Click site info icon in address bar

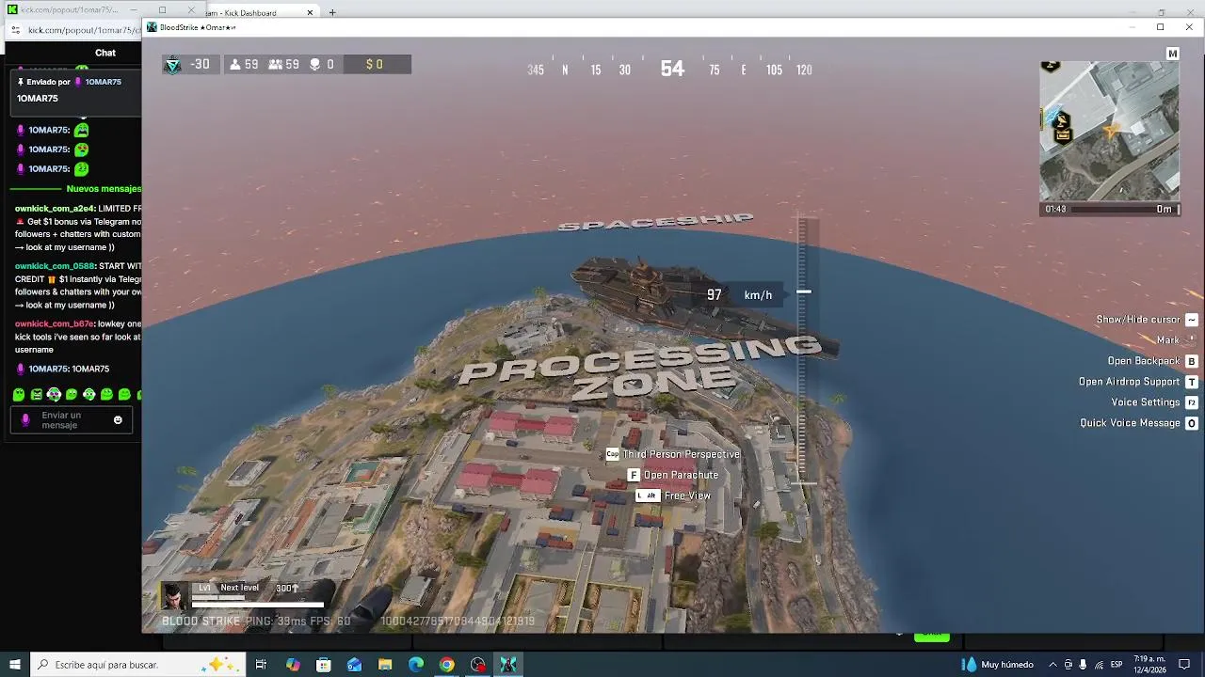(x=15, y=30)
